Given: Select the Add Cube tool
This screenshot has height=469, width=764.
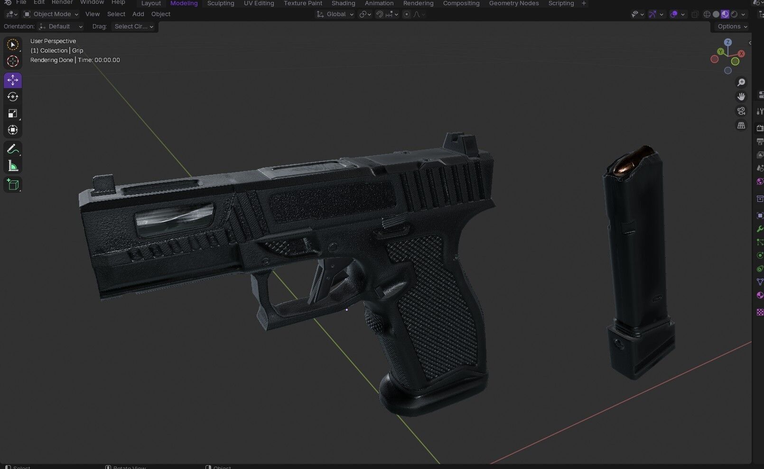Looking at the screenshot, I should click(x=13, y=184).
